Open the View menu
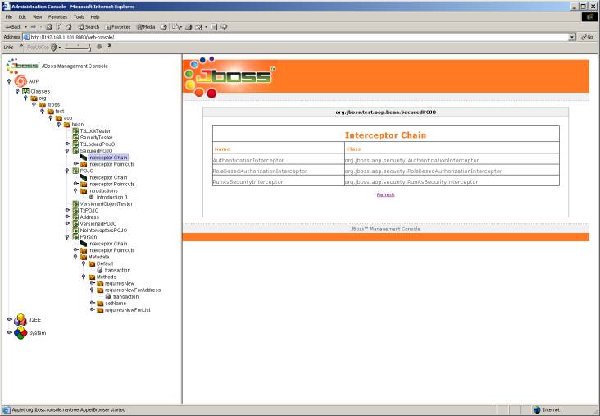The width and height of the screenshot is (600, 416). click(37, 17)
